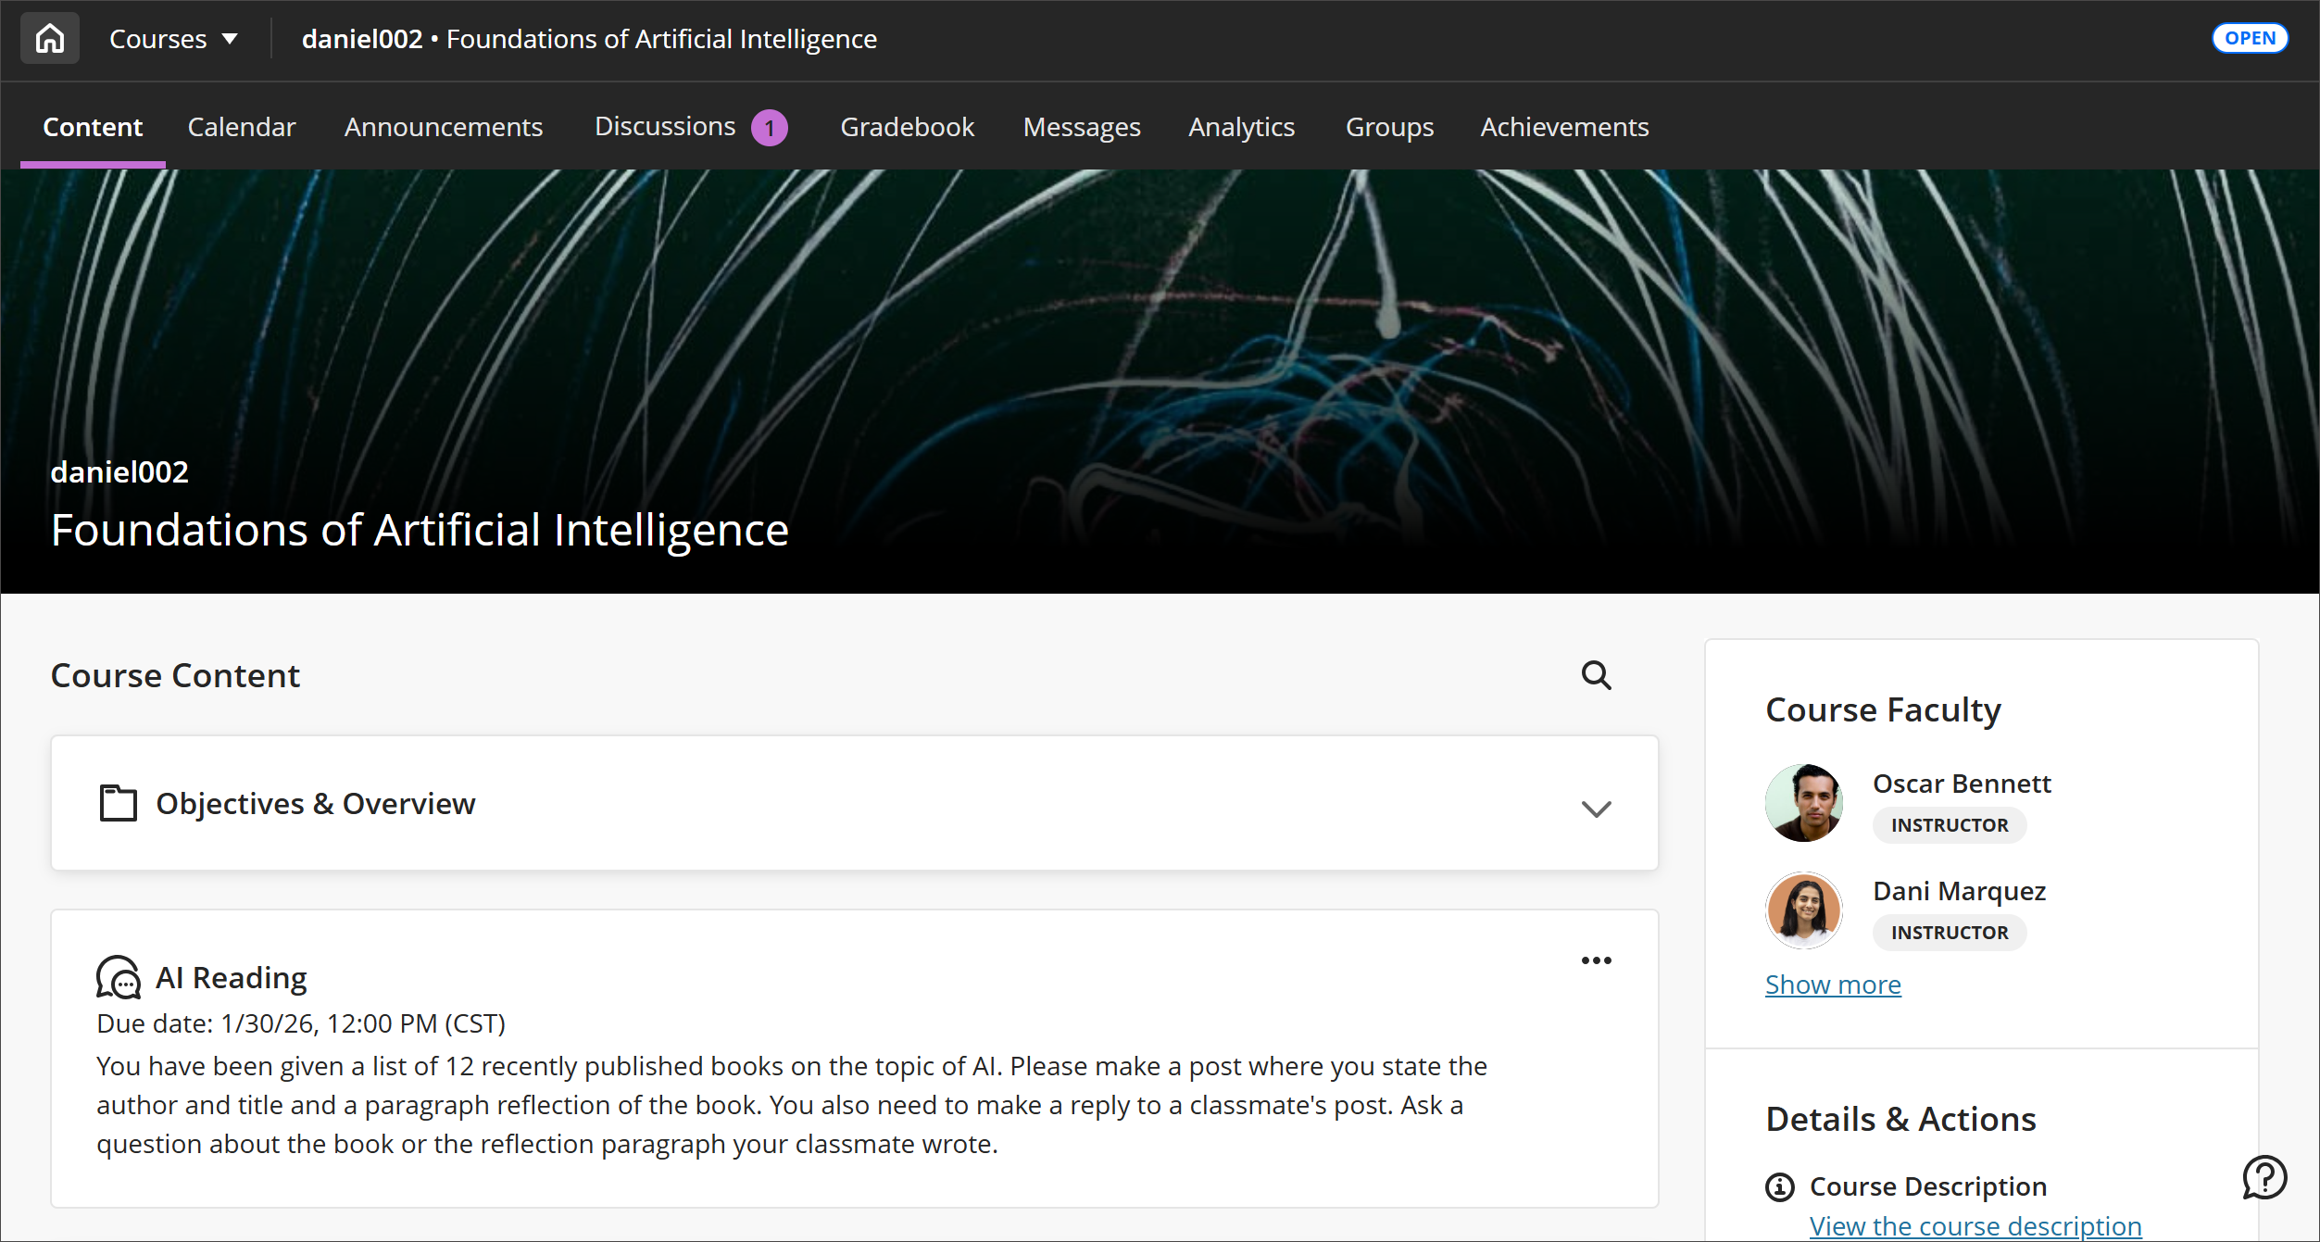2320x1242 pixels.
Task: Click the Objectives & Overview folder icon
Action: click(x=117, y=803)
